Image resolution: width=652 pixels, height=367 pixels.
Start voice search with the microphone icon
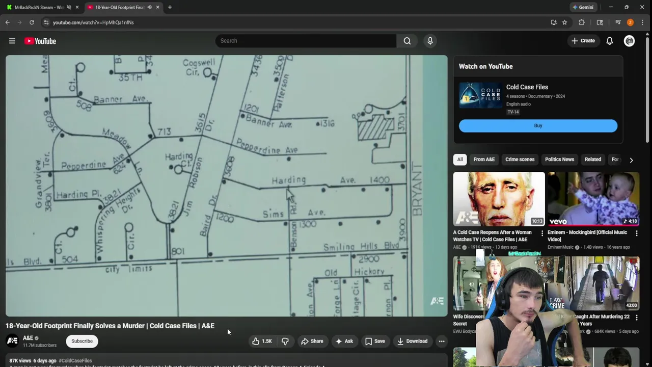(x=430, y=41)
